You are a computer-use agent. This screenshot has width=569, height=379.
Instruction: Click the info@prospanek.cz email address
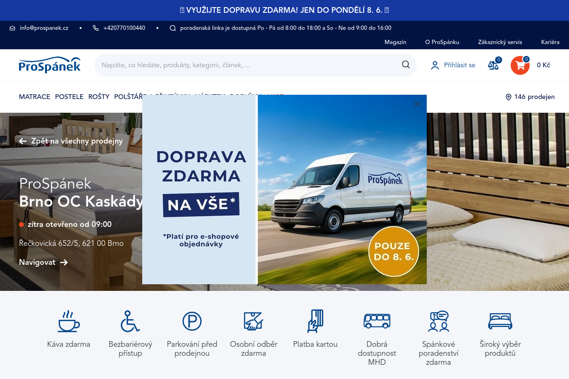(44, 28)
